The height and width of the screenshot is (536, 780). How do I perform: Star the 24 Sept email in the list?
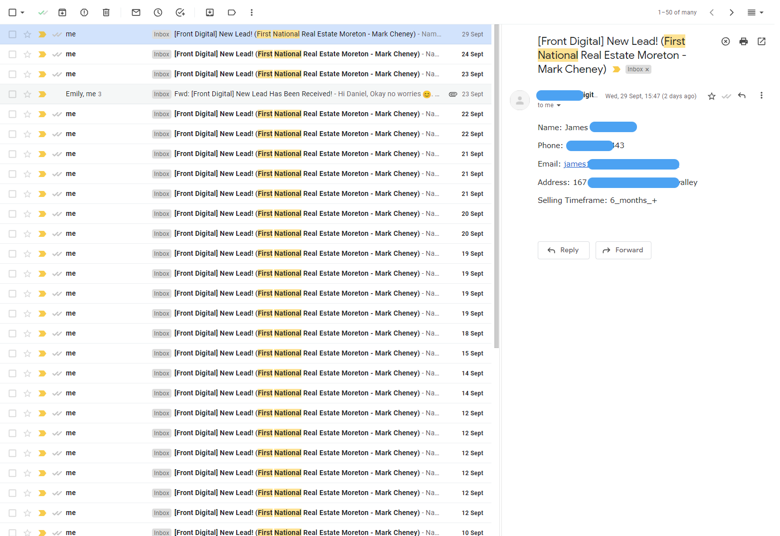coord(27,54)
